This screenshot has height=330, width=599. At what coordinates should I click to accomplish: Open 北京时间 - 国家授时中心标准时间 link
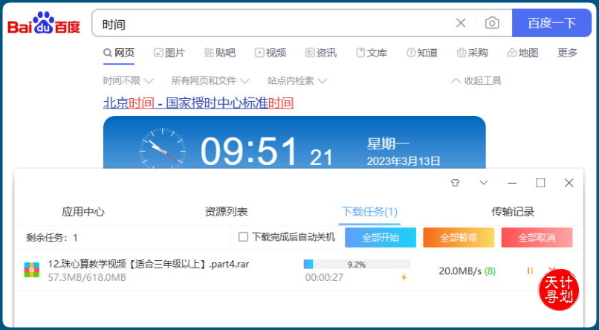(x=198, y=103)
